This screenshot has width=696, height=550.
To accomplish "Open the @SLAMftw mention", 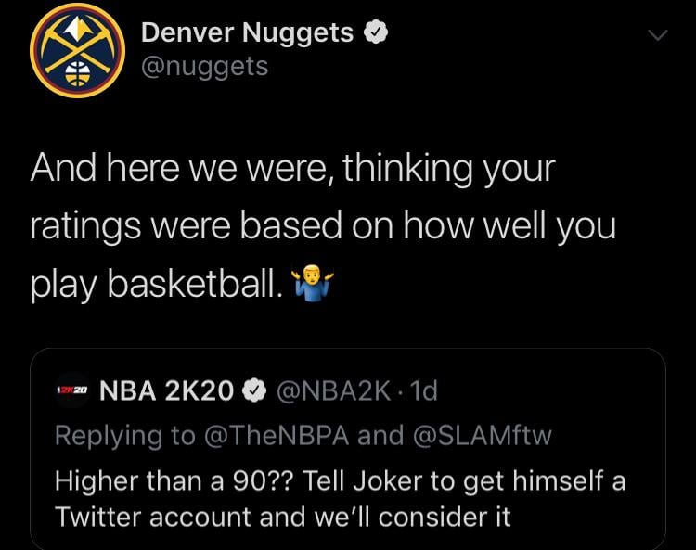I will coord(481,435).
